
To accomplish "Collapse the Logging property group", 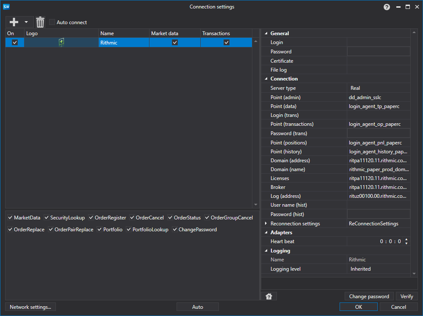I will pyautogui.click(x=266, y=251).
